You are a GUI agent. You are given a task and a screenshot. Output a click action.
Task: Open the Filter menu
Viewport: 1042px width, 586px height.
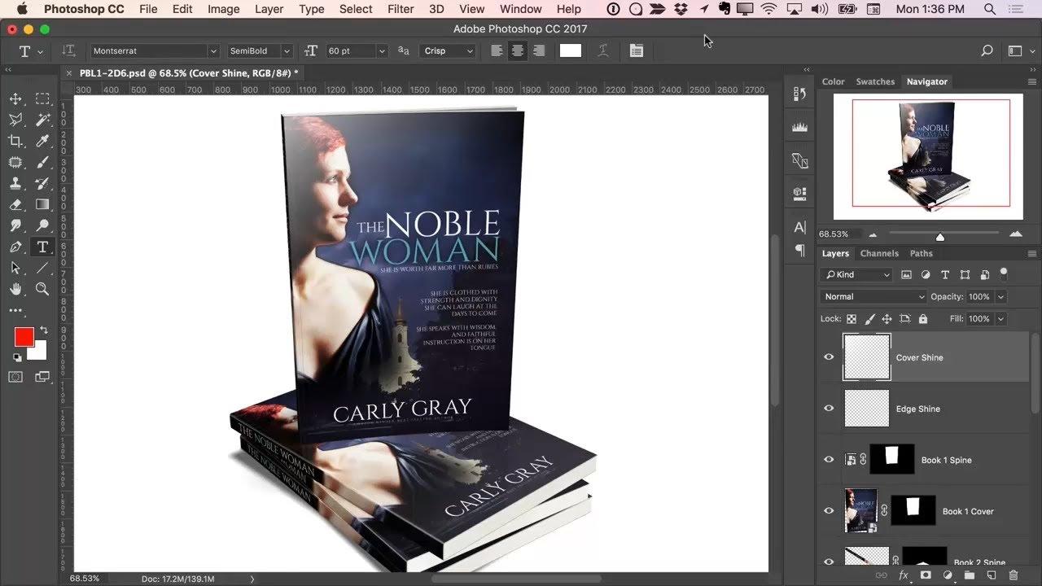(x=401, y=9)
